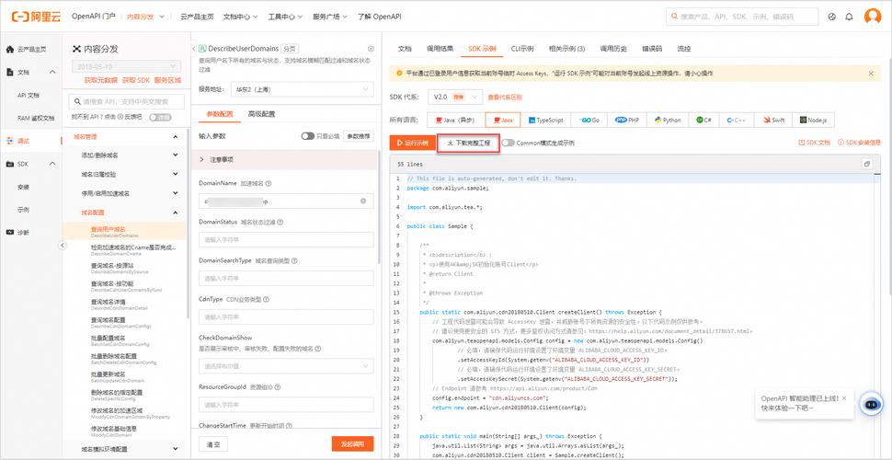The height and width of the screenshot is (460, 892).
Task: Open the 查看代系区别 link
Action: [x=505, y=98]
